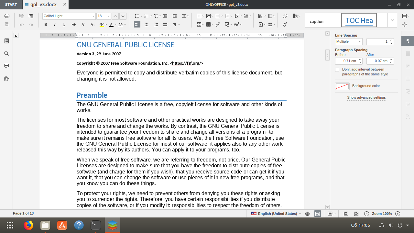The image size is (414, 233).
Task: Zoom in with the plus button
Action: (398, 214)
